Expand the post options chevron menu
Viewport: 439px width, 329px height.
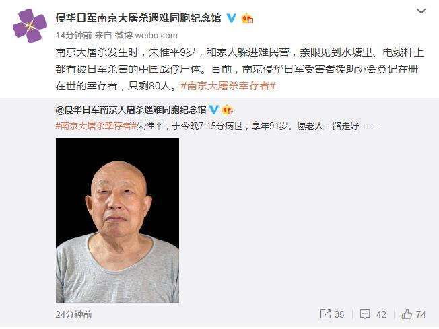pyautogui.click(x=421, y=11)
